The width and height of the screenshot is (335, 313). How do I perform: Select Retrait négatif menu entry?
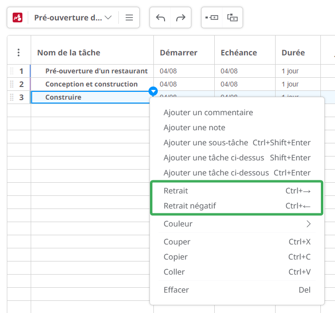tap(237, 206)
